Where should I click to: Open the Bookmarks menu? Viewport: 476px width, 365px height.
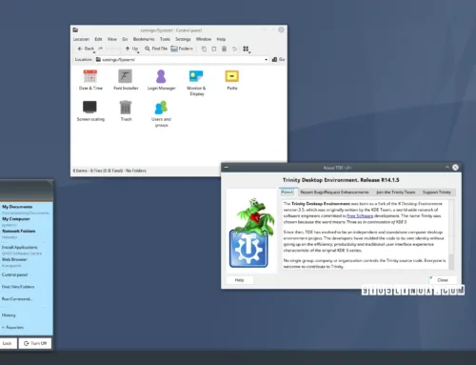point(144,39)
